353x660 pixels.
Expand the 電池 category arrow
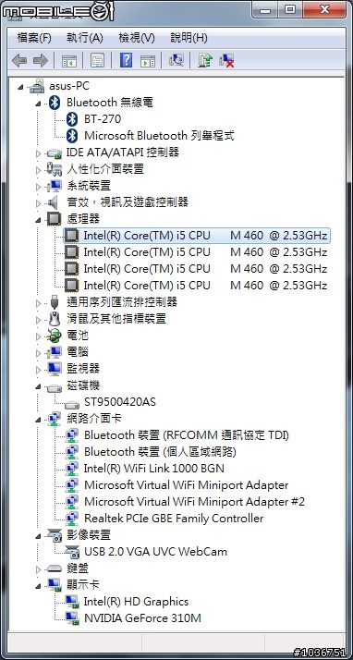pyautogui.click(x=38, y=336)
